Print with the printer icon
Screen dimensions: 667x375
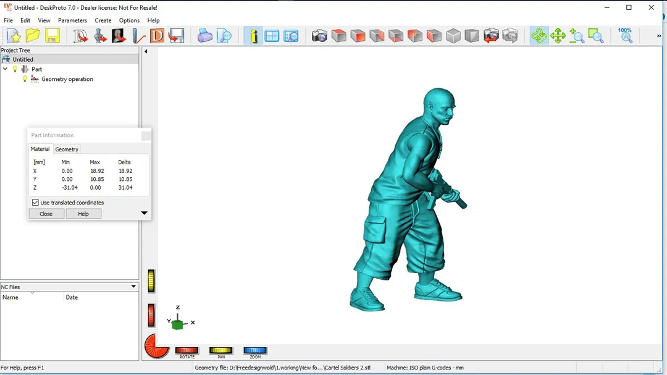[x=204, y=36]
